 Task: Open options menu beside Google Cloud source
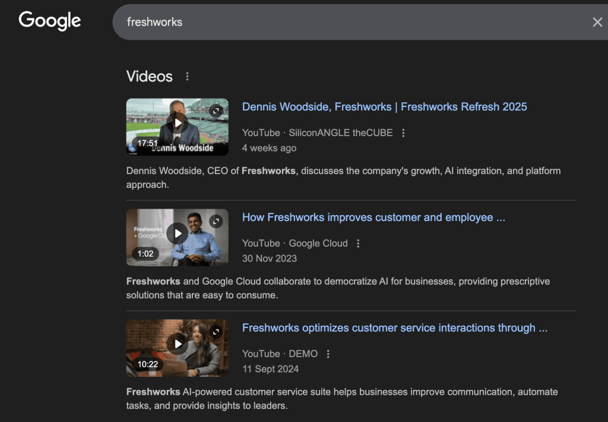(x=358, y=244)
